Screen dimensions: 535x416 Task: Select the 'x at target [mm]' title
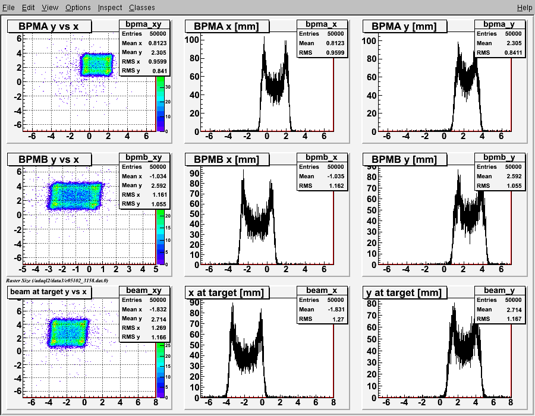pyautogui.click(x=226, y=292)
